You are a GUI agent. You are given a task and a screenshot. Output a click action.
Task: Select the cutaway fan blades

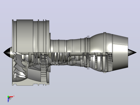(20, 65)
